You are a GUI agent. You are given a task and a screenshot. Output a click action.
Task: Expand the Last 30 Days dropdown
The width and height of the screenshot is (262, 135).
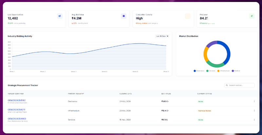162,36
